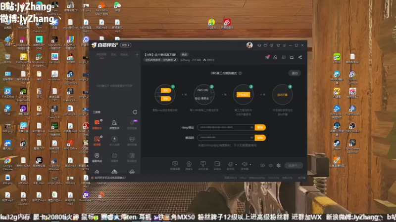The height and width of the screenshot is (222, 396).
Task: Add a screen capture source from bottom bar
Action: coord(175,165)
